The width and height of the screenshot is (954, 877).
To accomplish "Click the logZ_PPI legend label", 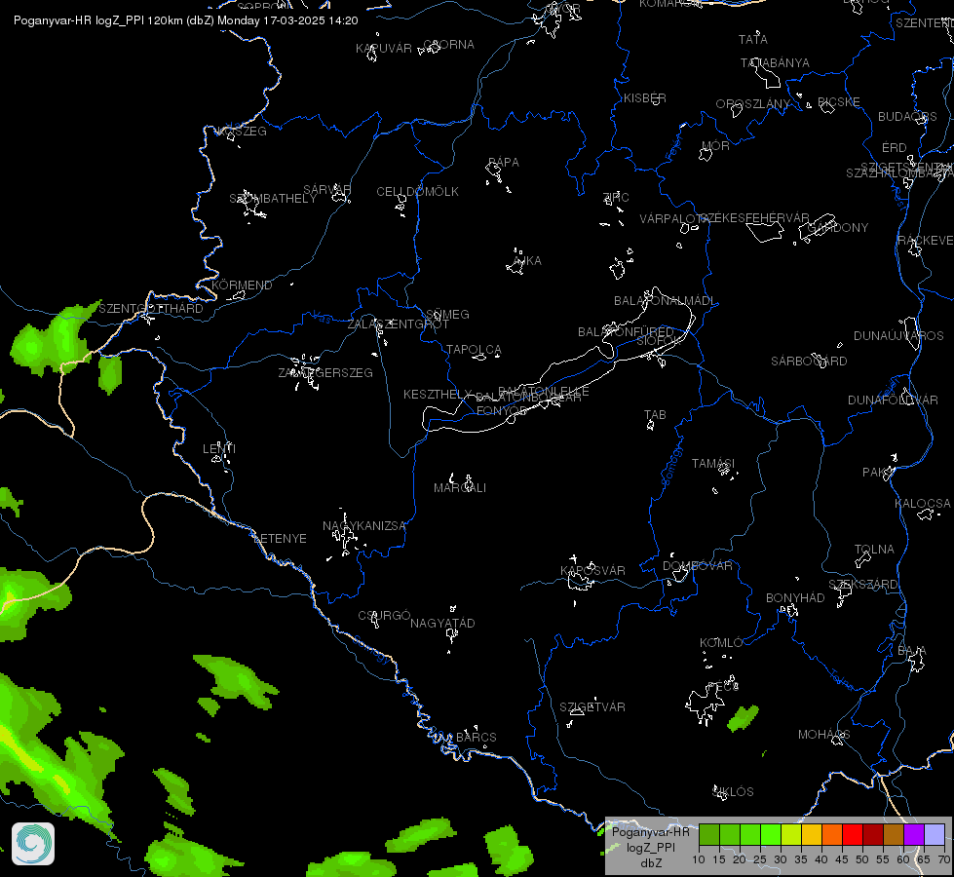I will point(650,847).
